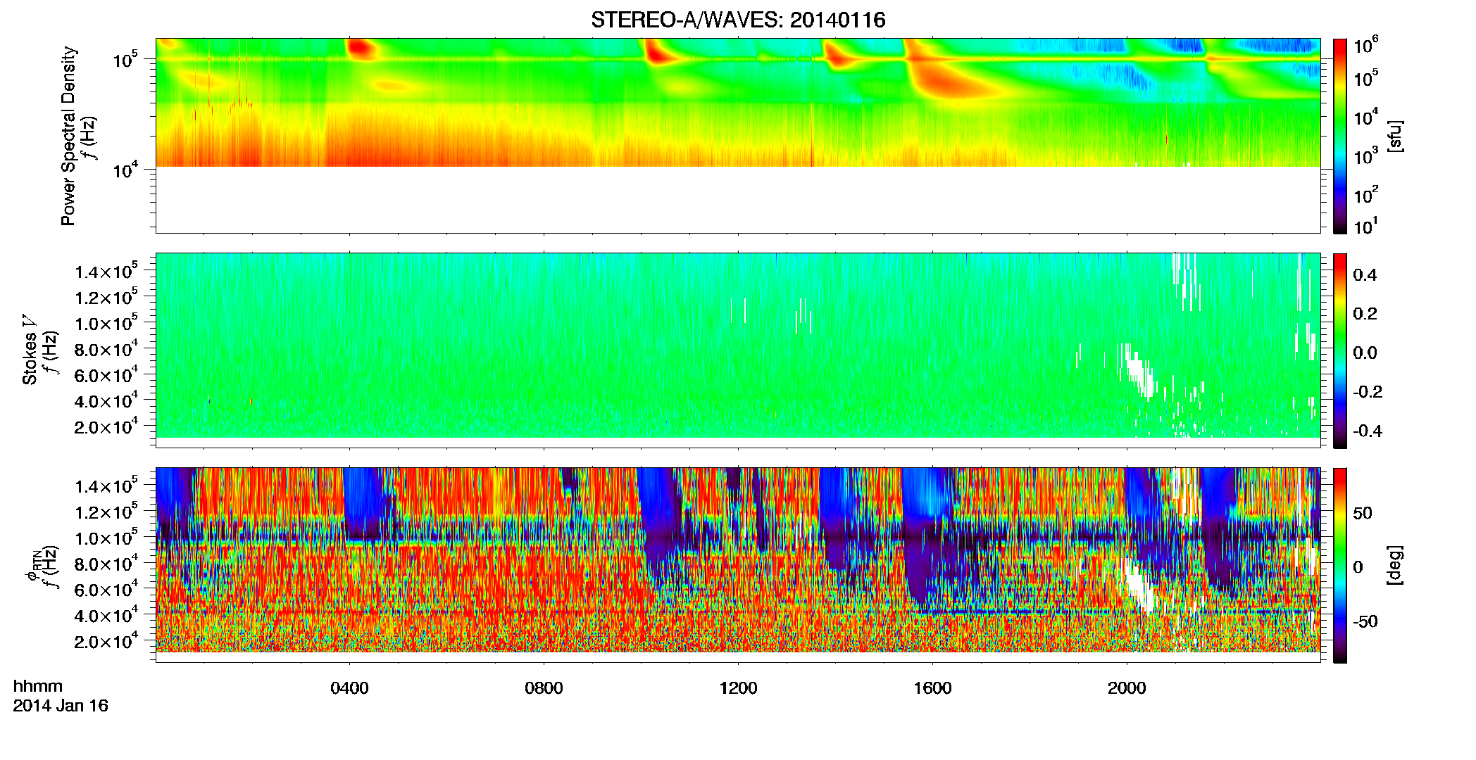The width and height of the screenshot is (1476, 760).
Task: Click the "1600" time tick label
Action: click(932, 688)
